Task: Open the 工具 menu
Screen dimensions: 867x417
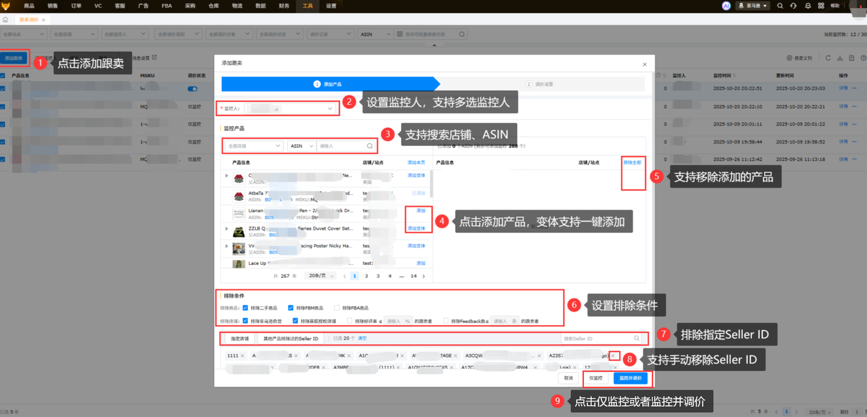Action: tap(308, 5)
